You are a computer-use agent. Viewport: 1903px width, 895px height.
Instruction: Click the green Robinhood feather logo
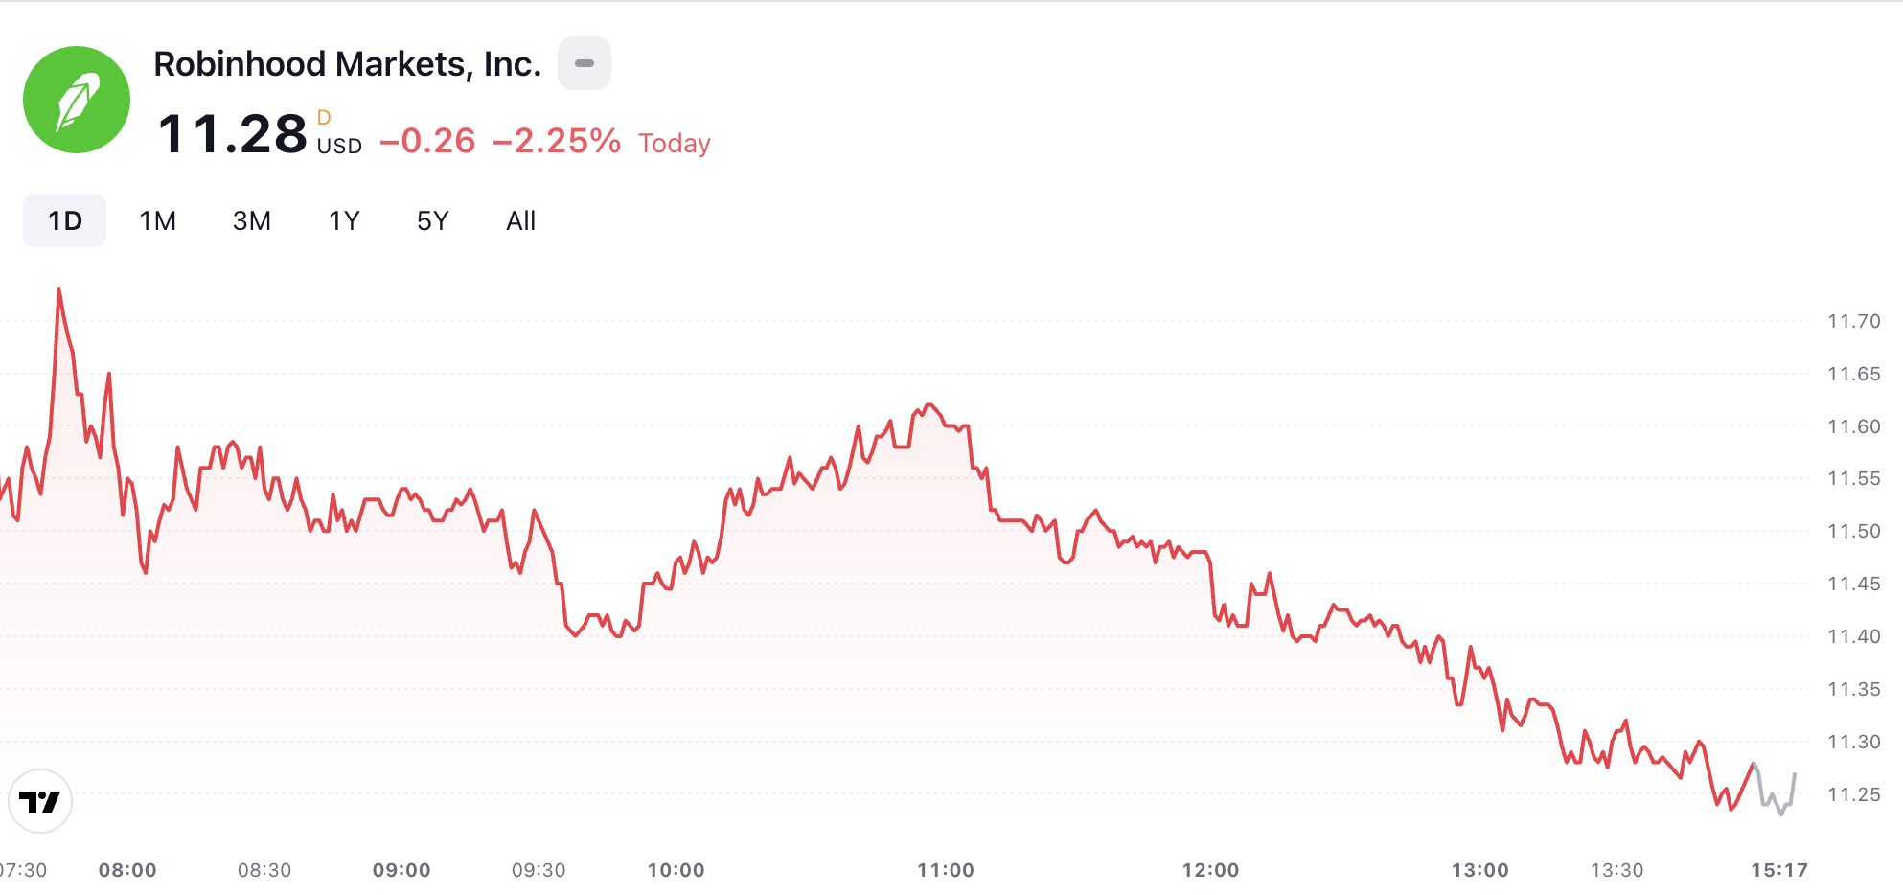[77, 100]
